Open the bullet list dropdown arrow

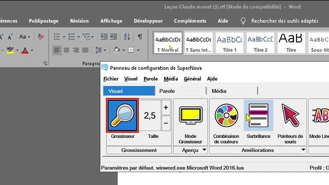coord(64,37)
